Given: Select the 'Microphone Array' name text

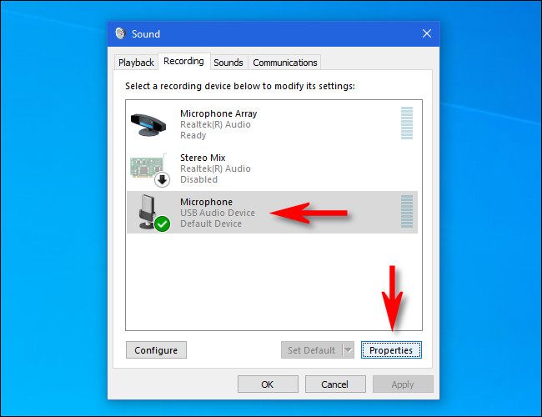Looking at the screenshot, I should (x=218, y=113).
